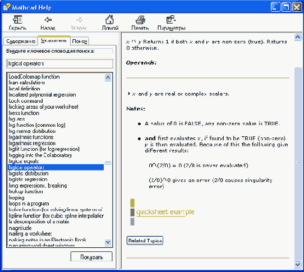
Task: Click the quicksheet example colored book icon
Action: point(132,212)
